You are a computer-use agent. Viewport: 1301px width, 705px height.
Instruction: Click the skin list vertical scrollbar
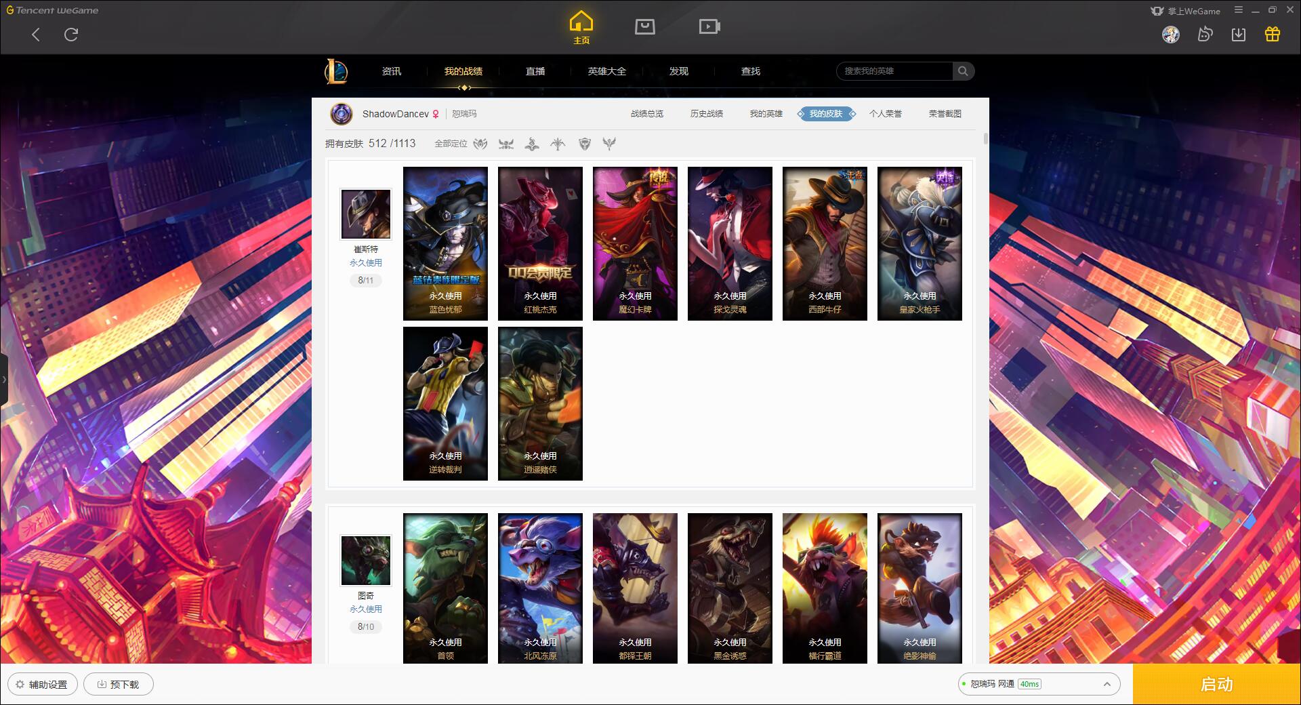pyautogui.click(x=985, y=139)
